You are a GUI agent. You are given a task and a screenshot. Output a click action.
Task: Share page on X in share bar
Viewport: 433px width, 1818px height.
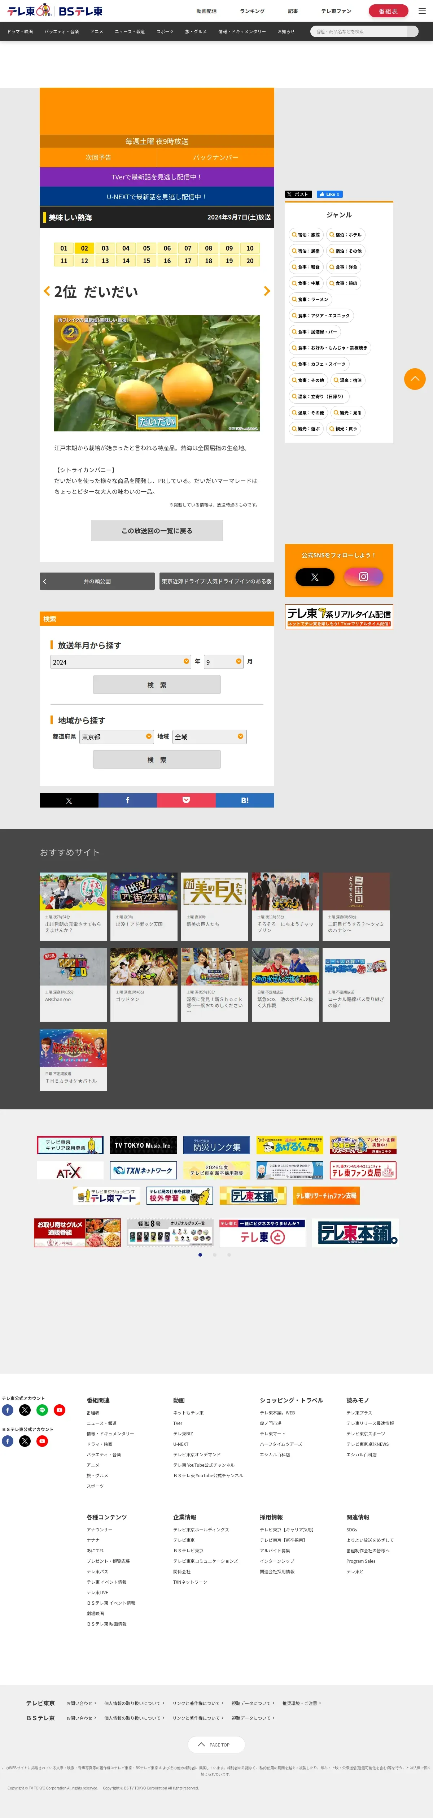(x=69, y=800)
